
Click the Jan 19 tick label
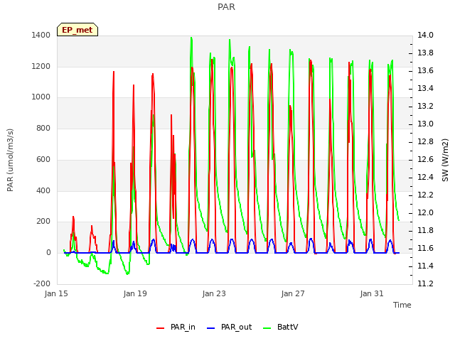pyautogui.click(x=135, y=293)
